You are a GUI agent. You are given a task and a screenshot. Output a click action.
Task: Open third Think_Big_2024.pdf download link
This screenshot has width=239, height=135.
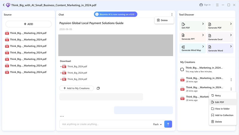(77, 79)
